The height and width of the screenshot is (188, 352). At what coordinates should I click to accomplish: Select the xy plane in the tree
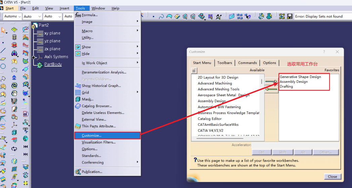click(x=52, y=33)
